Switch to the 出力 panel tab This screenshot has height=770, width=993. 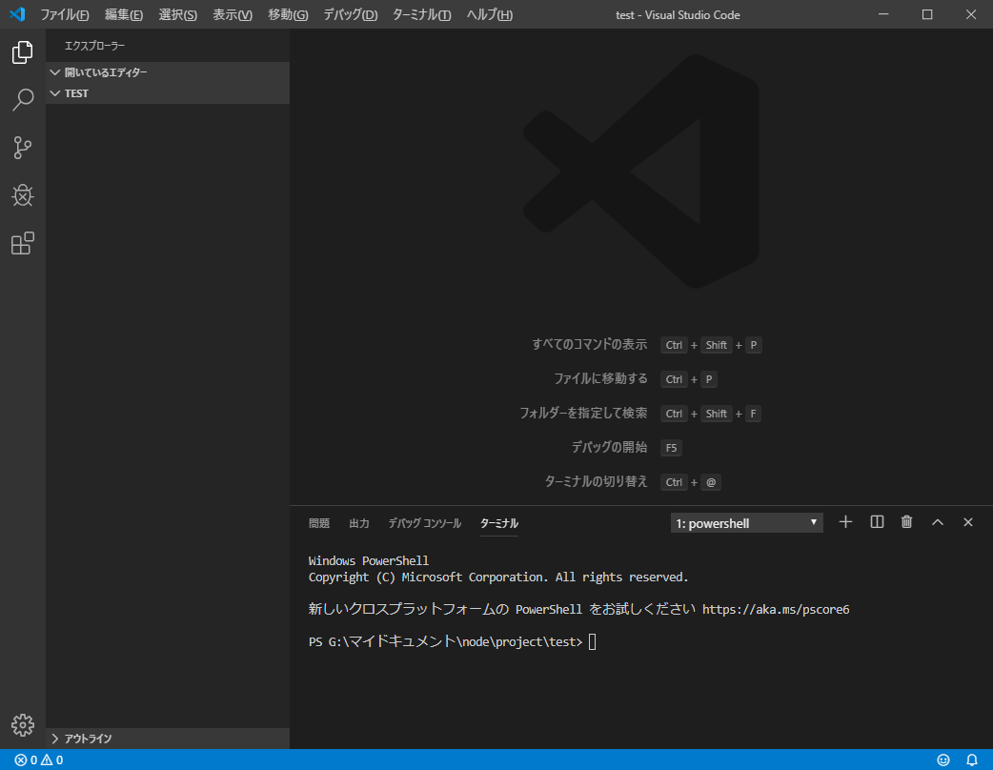(359, 523)
